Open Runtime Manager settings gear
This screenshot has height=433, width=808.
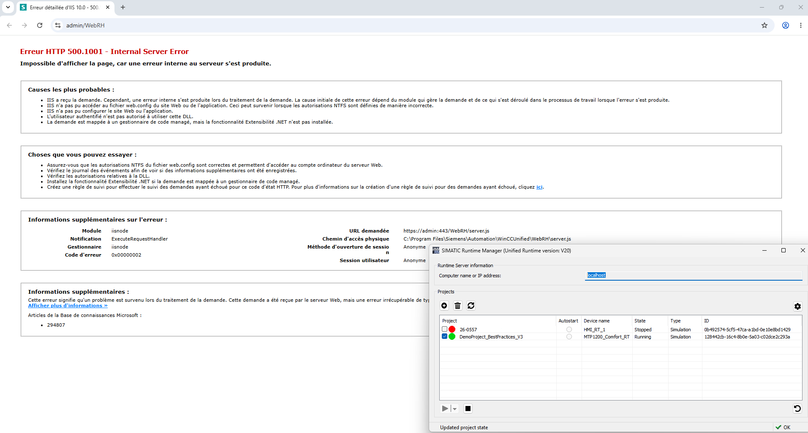pyautogui.click(x=797, y=306)
